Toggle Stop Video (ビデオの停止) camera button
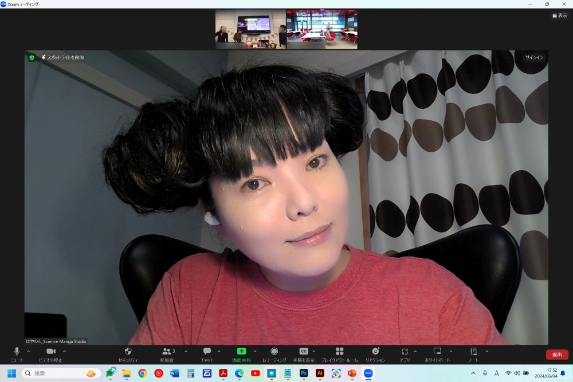The width and height of the screenshot is (573, 382). [50, 352]
